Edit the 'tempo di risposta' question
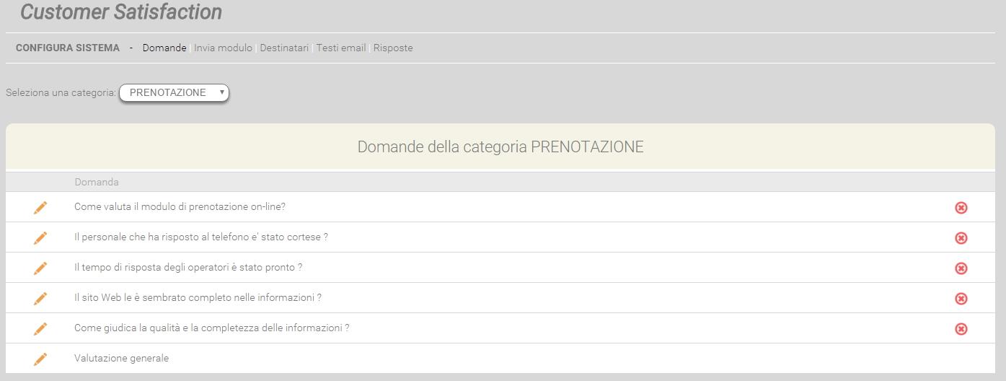The height and width of the screenshot is (381, 1006). click(x=40, y=268)
